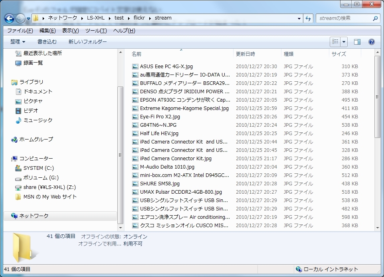This screenshot has height=277, width=384.
Task: Open the ヘルプ(H) menu
Action: pos(124,31)
